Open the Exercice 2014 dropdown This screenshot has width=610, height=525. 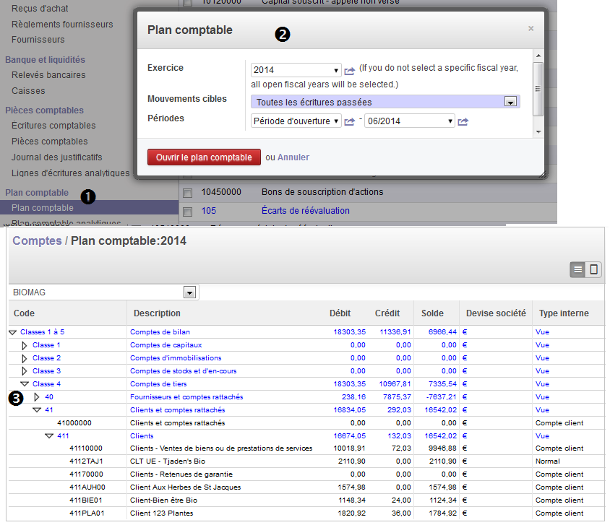pos(296,70)
